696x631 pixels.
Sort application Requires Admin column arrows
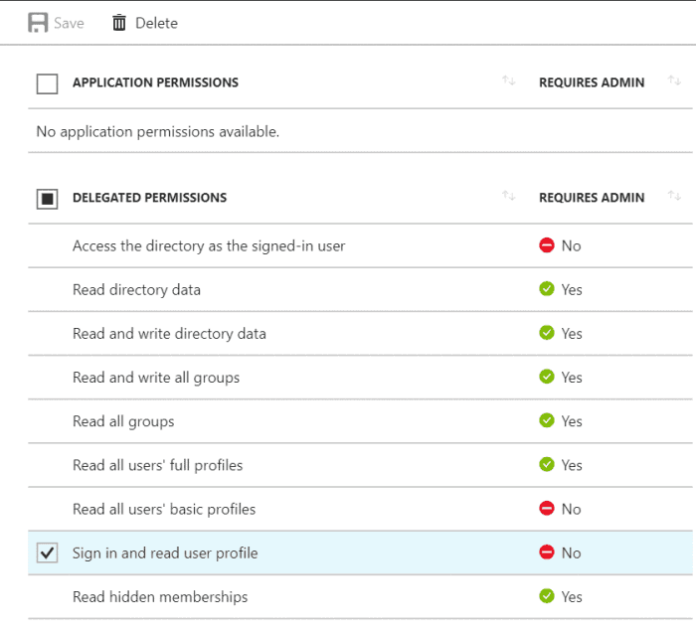pos(675,81)
